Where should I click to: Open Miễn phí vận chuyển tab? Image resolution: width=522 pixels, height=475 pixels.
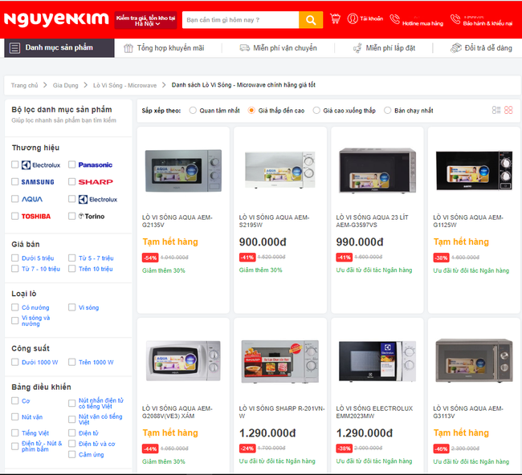coord(279,48)
